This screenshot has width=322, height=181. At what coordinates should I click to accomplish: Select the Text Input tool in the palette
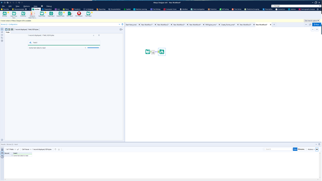pos(88,14)
